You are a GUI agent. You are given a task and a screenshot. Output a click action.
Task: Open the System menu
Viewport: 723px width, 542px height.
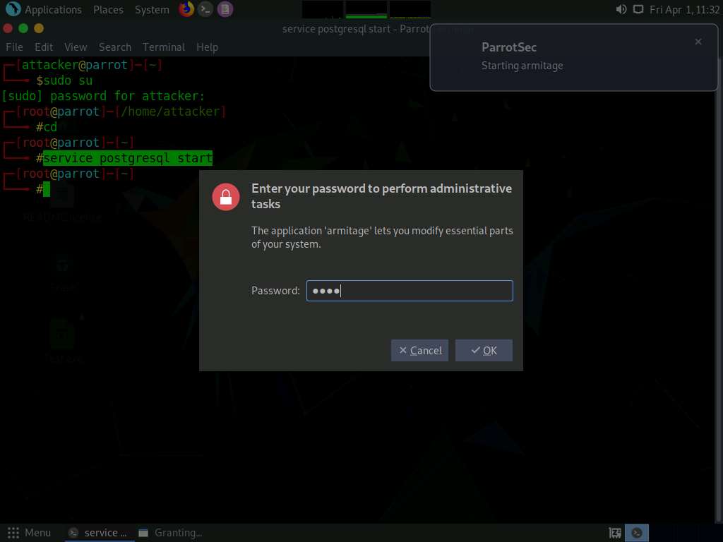click(152, 9)
